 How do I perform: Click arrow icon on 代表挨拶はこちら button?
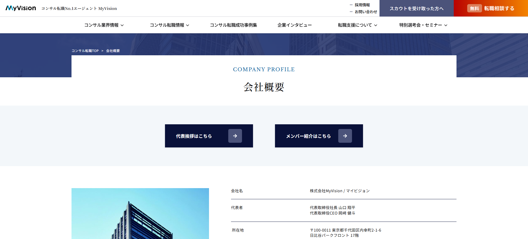pos(235,136)
